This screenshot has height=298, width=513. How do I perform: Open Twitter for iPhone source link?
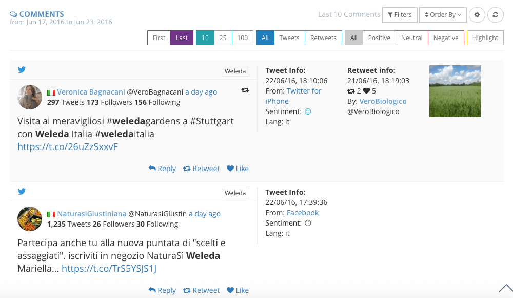point(293,96)
